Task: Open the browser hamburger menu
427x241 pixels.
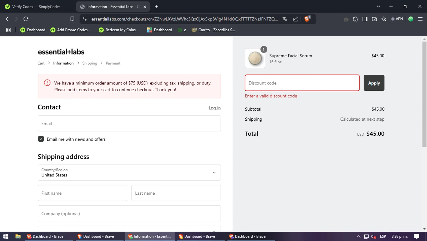Action: point(420,19)
